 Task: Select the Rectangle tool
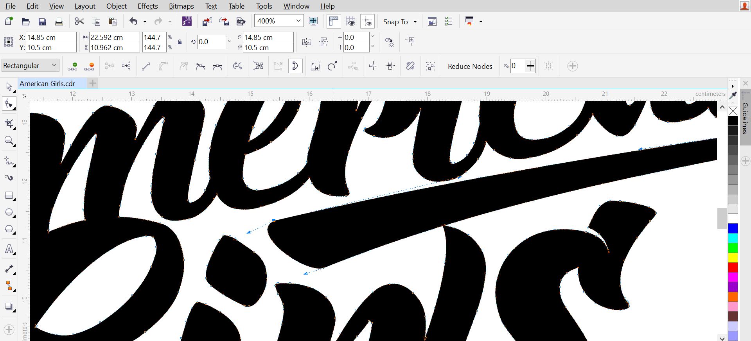pos(9,196)
